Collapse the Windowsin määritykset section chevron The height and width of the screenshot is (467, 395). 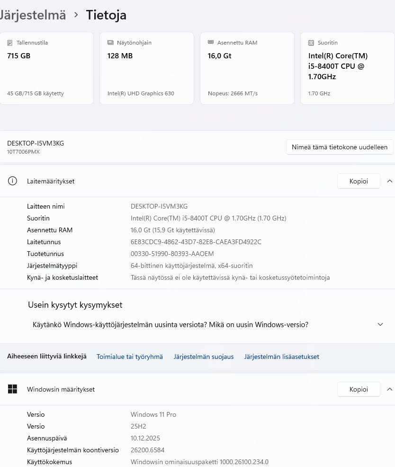(x=389, y=389)
